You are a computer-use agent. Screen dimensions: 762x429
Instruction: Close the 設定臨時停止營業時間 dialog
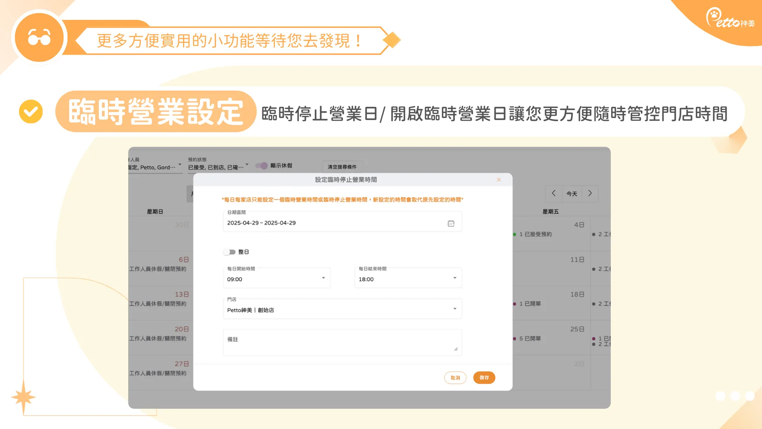coord(498,180)
